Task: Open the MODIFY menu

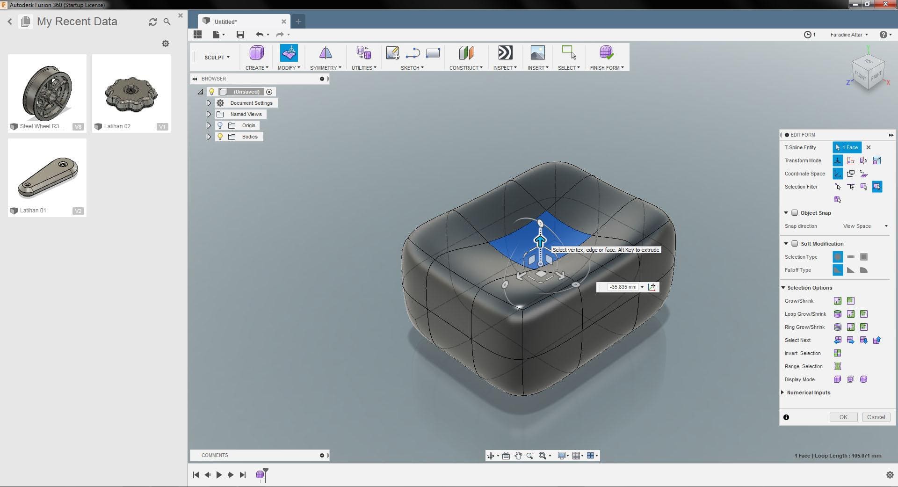Action: point(289,68)
